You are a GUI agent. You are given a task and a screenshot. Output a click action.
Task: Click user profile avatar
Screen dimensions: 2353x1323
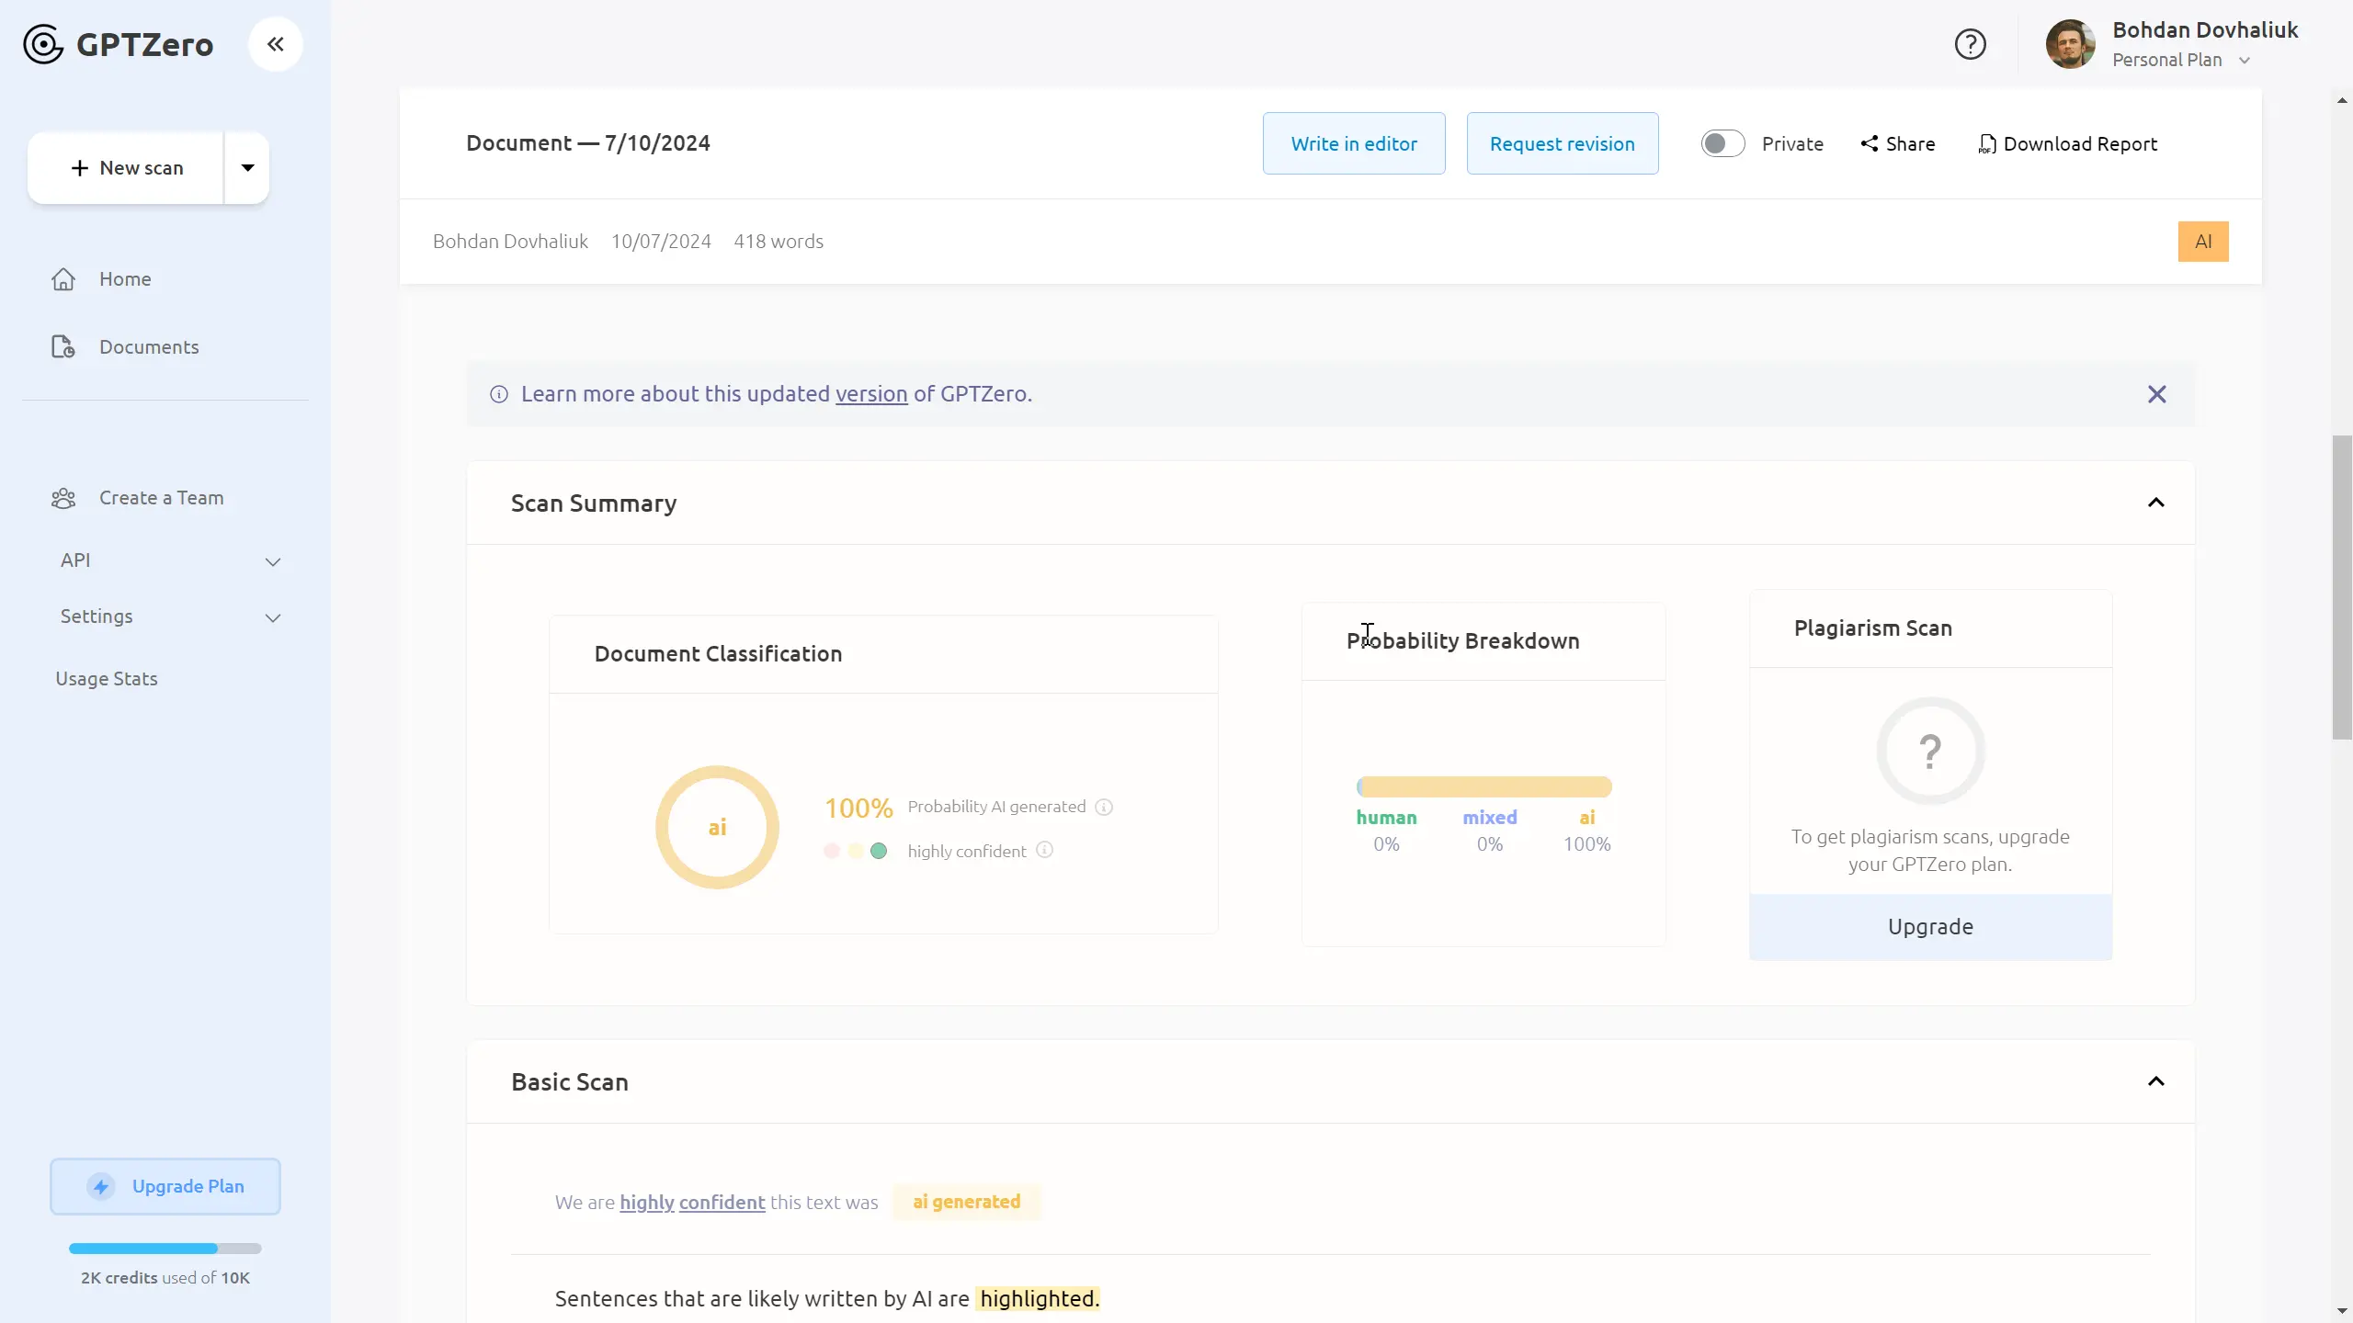(2070, 44)
